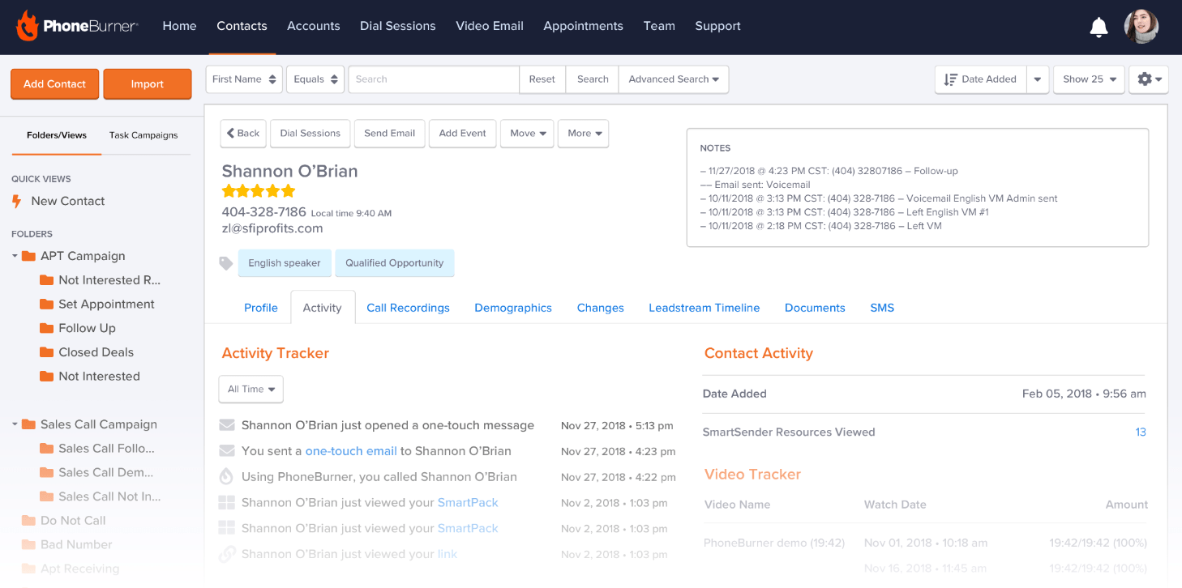Click the tag icon beside English speaker
The height and width of the screenshot is (588, 1182).
click(x=226, y=263)
